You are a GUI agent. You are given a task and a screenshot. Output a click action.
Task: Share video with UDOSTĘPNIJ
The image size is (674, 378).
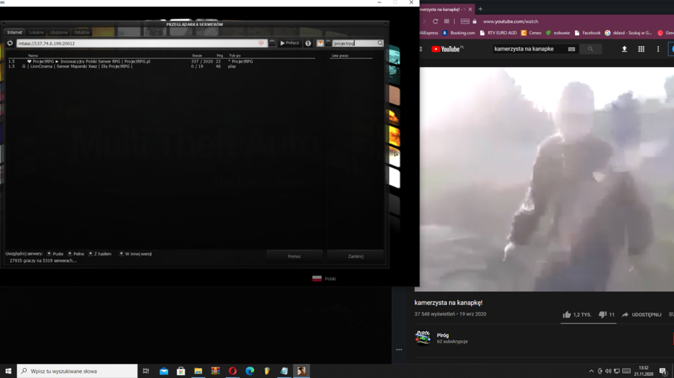(x=642, y=315)
